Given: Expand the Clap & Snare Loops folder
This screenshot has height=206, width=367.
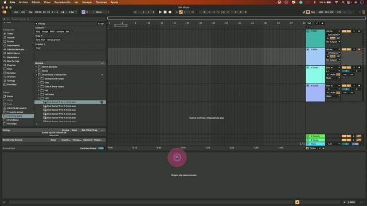Looking at the screenshot, I should [x=39, y=86].
